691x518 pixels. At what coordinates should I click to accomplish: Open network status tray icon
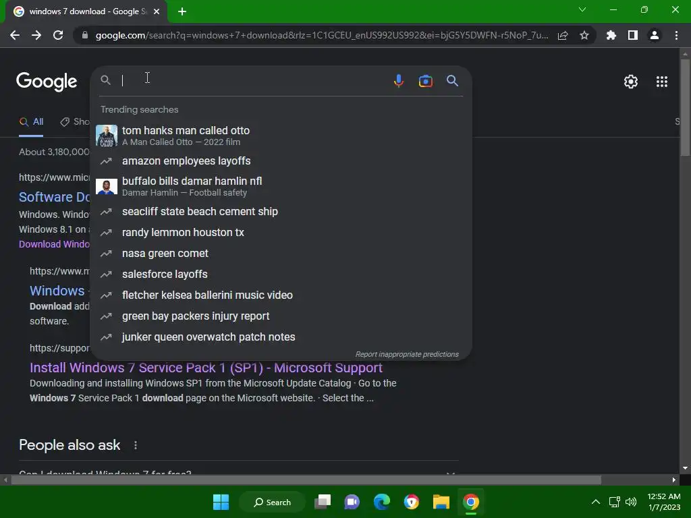[614, 502]
